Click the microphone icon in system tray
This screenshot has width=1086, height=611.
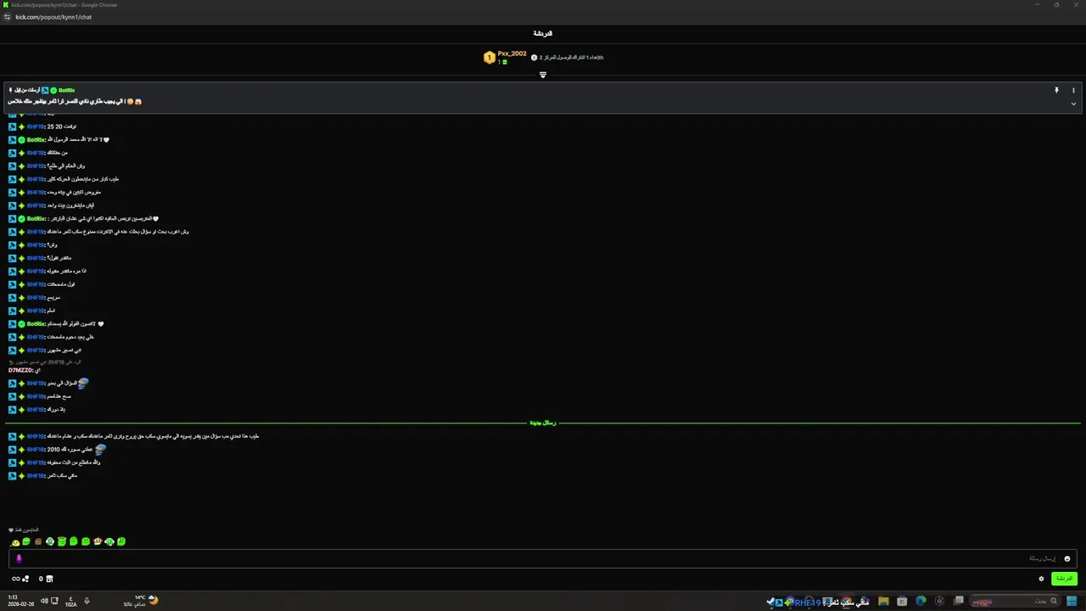pyautogui.click(x=87, y=601)
